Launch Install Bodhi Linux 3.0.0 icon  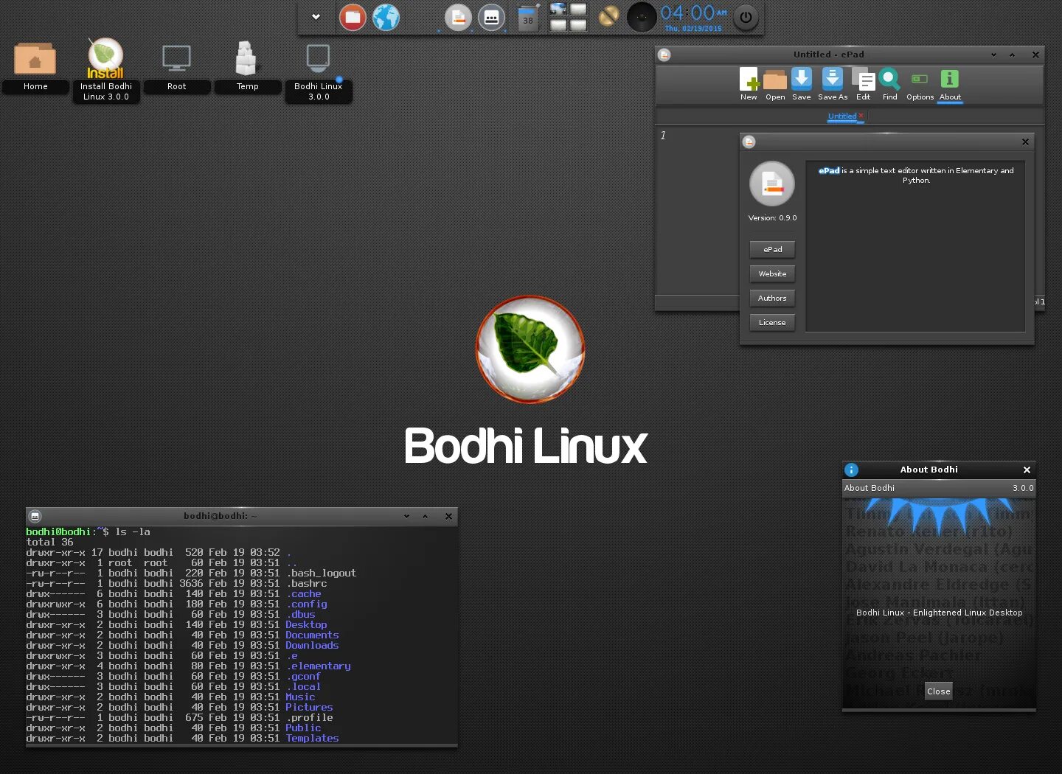click(x=105, y=71)
